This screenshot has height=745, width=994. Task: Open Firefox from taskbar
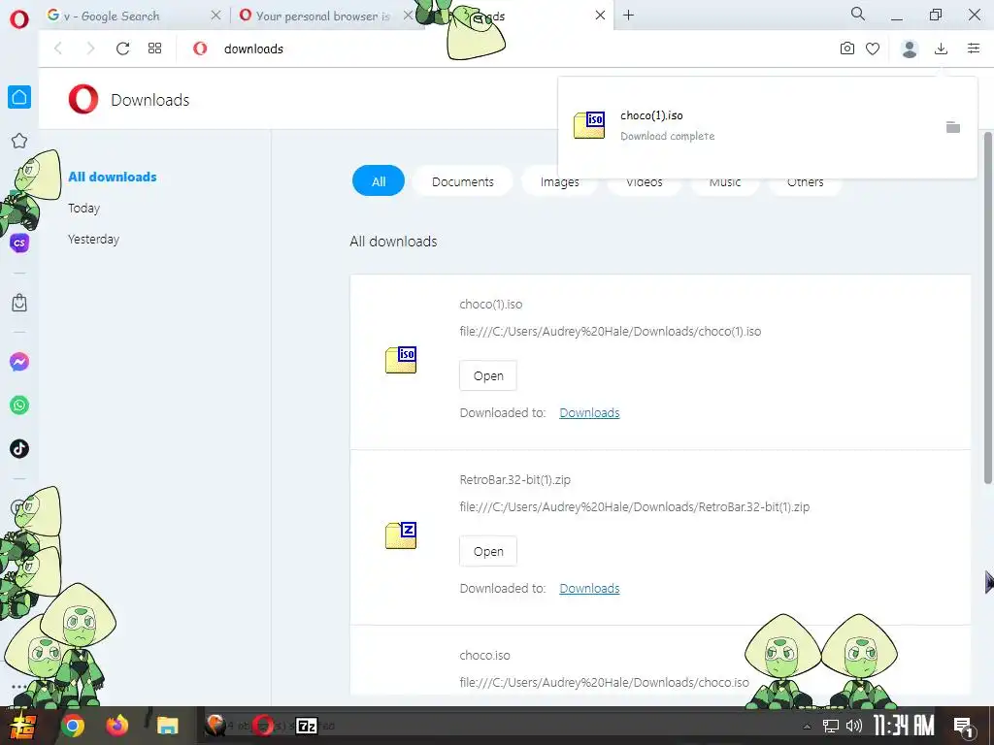[116, 726]
